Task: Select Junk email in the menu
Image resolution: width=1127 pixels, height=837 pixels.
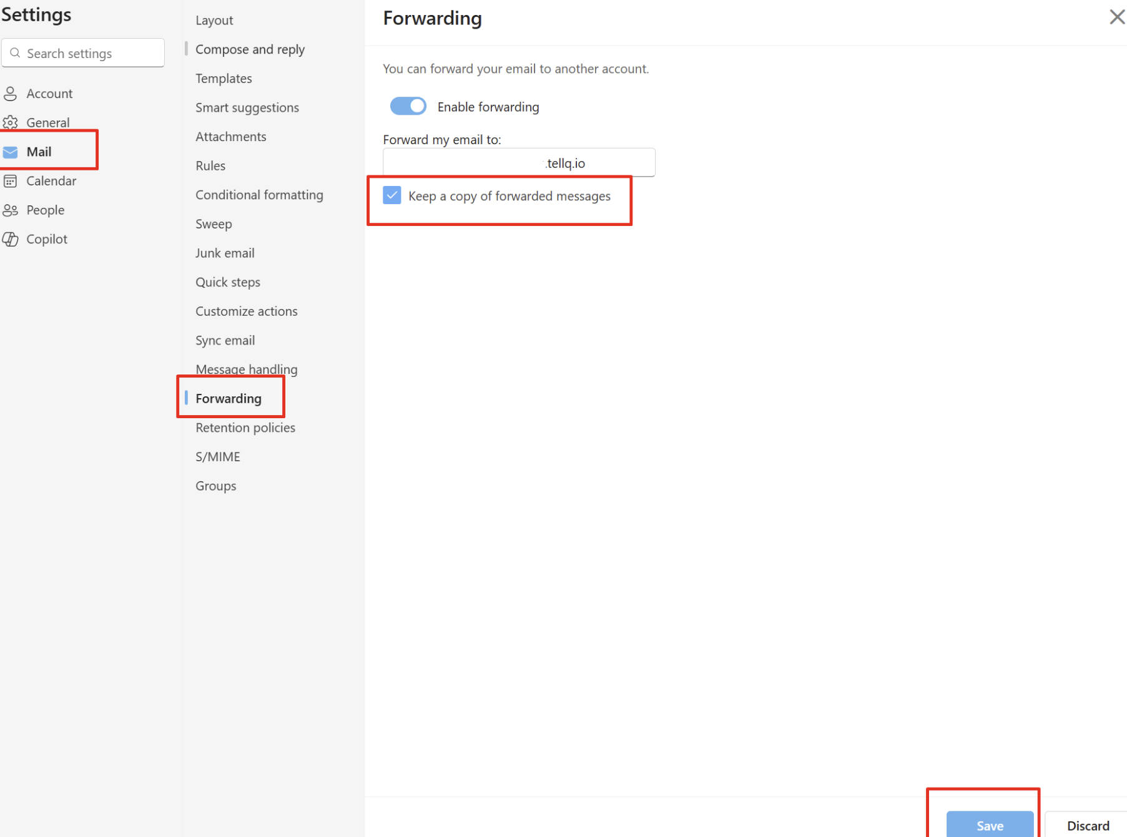Action: click(x=225, y=253)
